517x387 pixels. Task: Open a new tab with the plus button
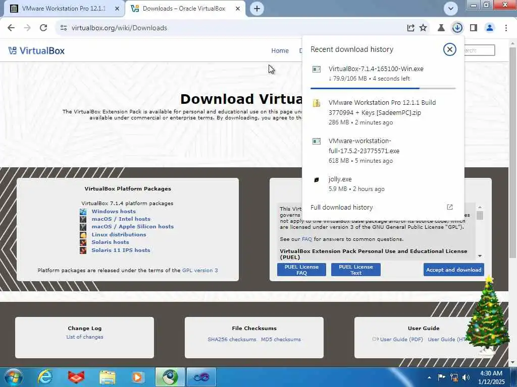257,9
